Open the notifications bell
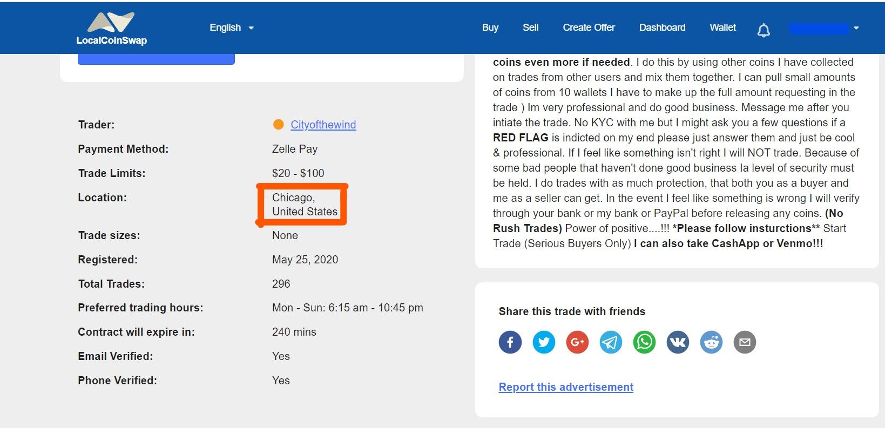Screen dimensions: 885x428 [764, 30]
